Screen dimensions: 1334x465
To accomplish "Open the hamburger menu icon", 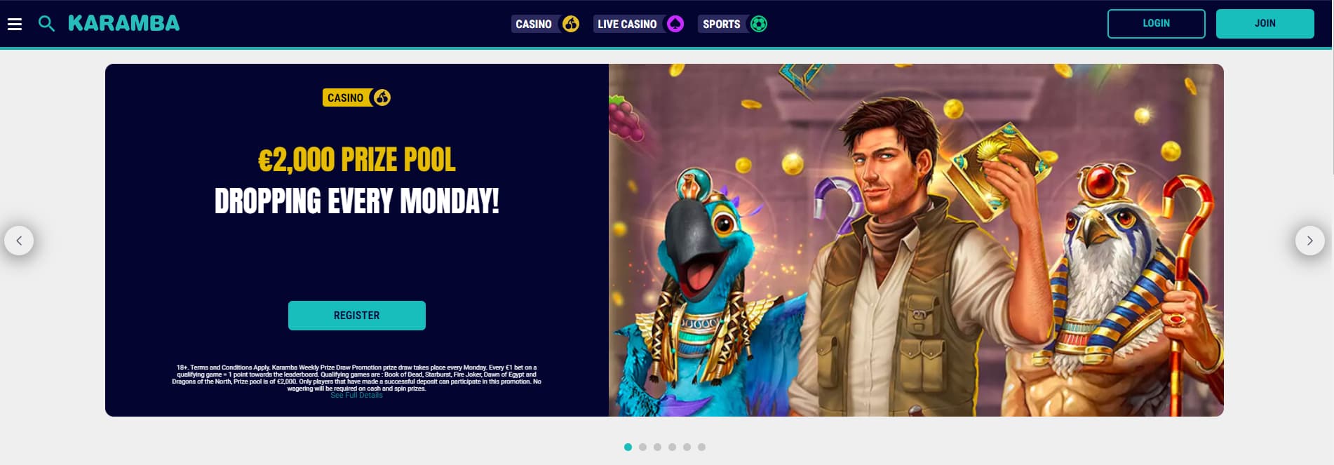I will click(x=15, y=24).
